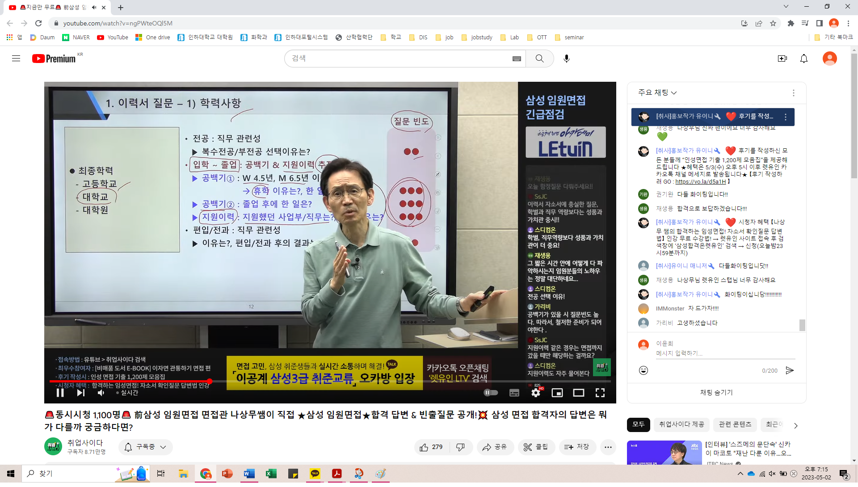
Task: Open a new browser tab
Action: pos(121,7)
